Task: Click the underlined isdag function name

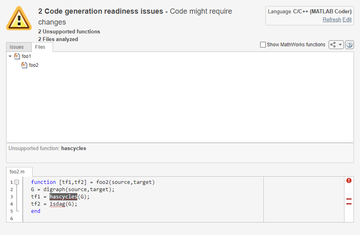Action: [x=57, y=204]
